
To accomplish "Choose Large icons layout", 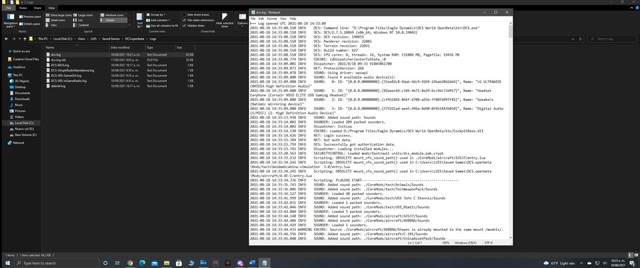I will [83, 15].
